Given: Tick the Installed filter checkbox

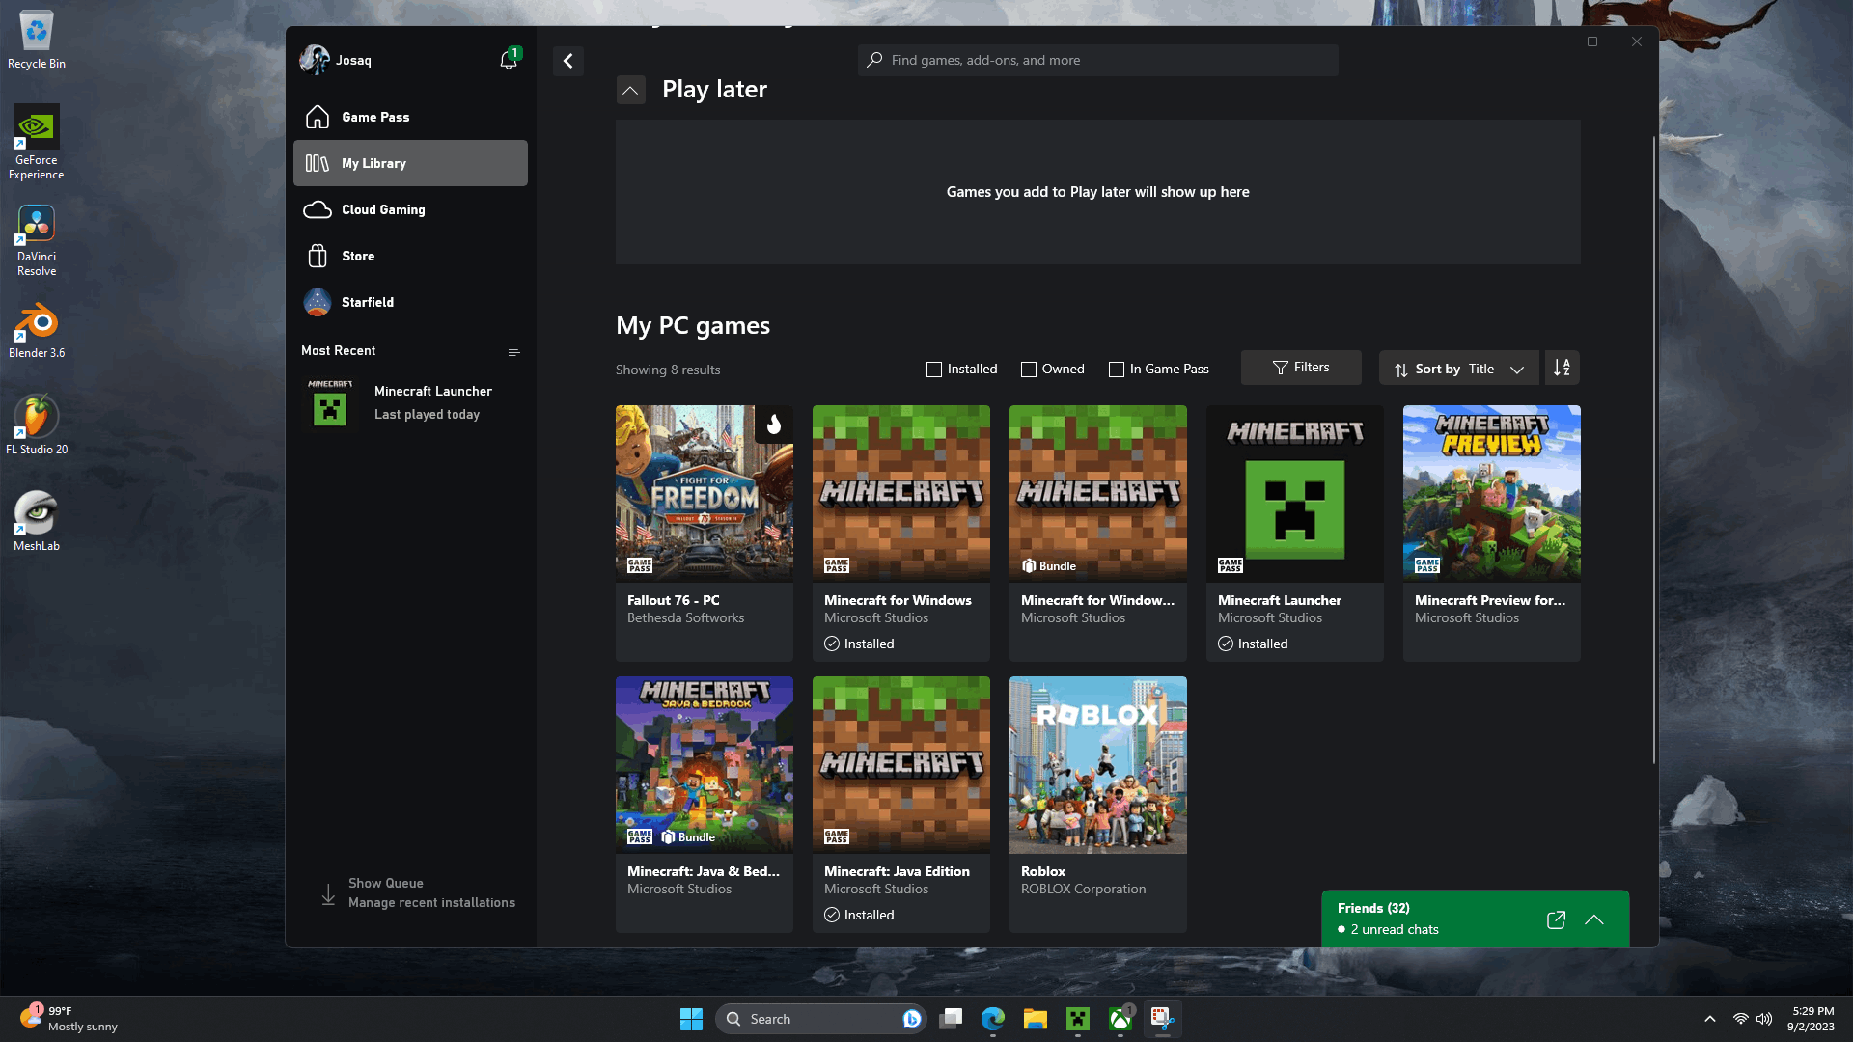Looking at the screenshot, I should click(933, 370).
